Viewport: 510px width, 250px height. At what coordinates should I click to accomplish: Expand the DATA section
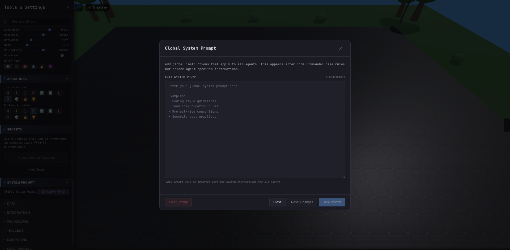pyautogui.click(x=36, y=204)
